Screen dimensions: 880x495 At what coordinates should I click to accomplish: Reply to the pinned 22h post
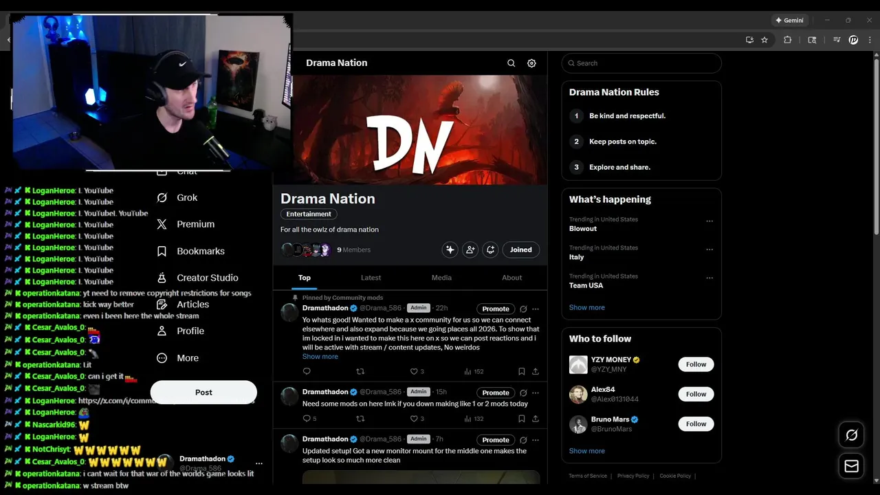point(307,371)
